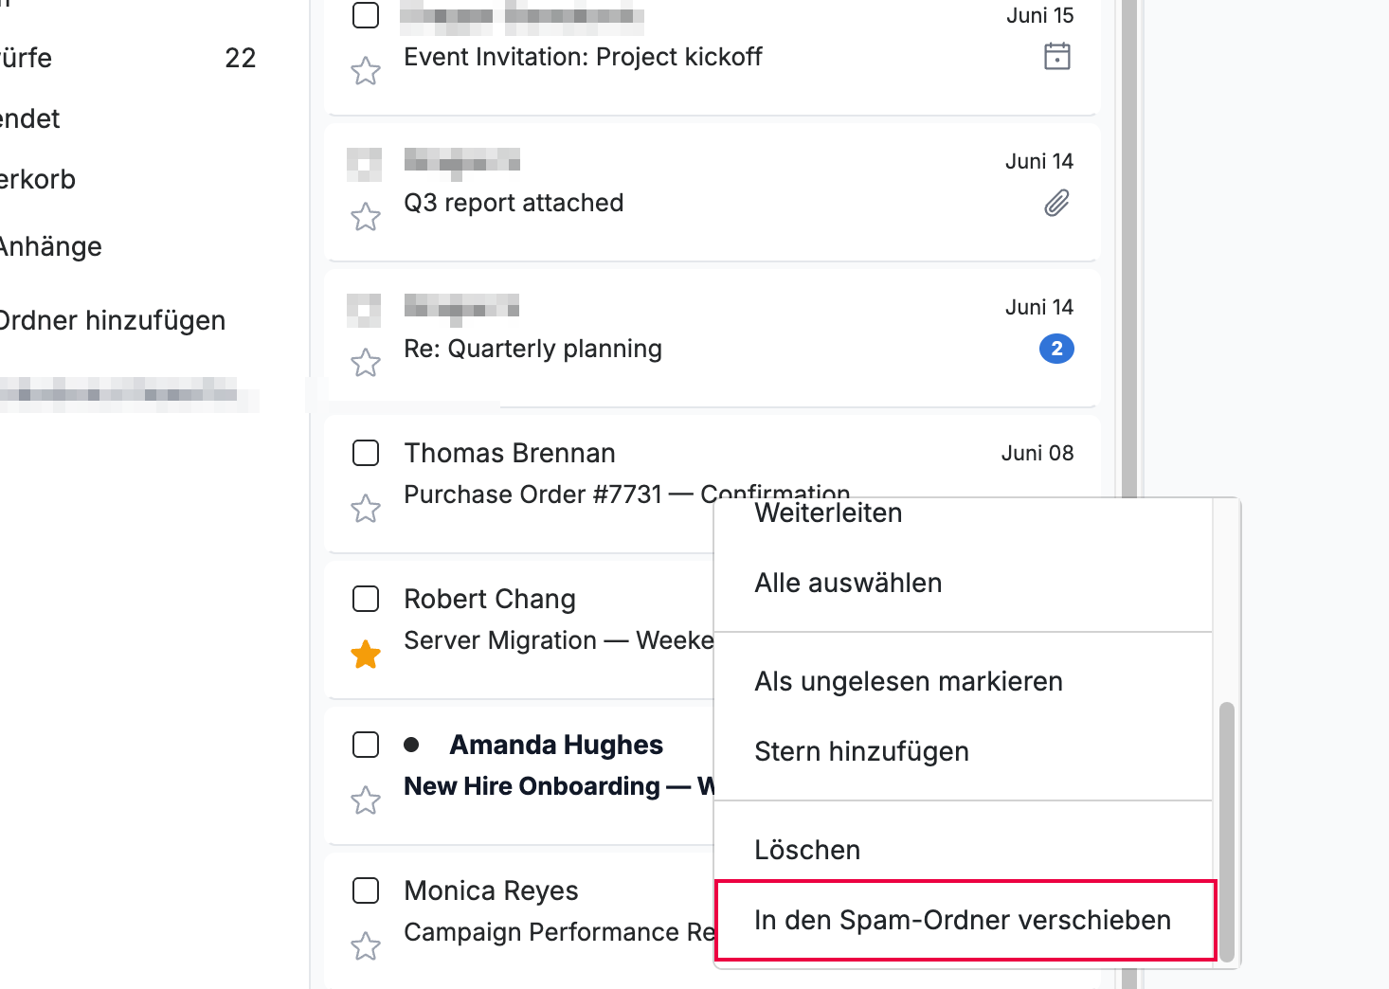Screen dimensions: 1389x989
Task: Click the Juni 08 date label
Action: point(1037,453)
